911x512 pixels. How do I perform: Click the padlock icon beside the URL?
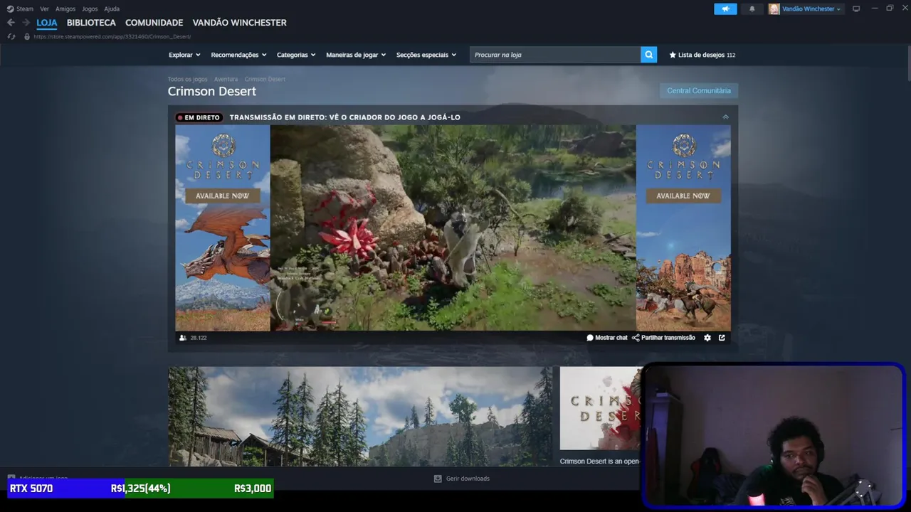click(x=27, y=36)
